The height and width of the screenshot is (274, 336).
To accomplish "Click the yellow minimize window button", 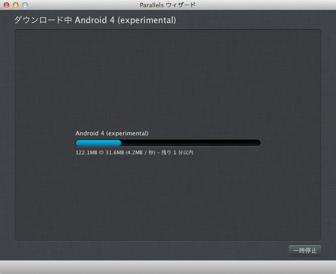I will click(16, 5).
